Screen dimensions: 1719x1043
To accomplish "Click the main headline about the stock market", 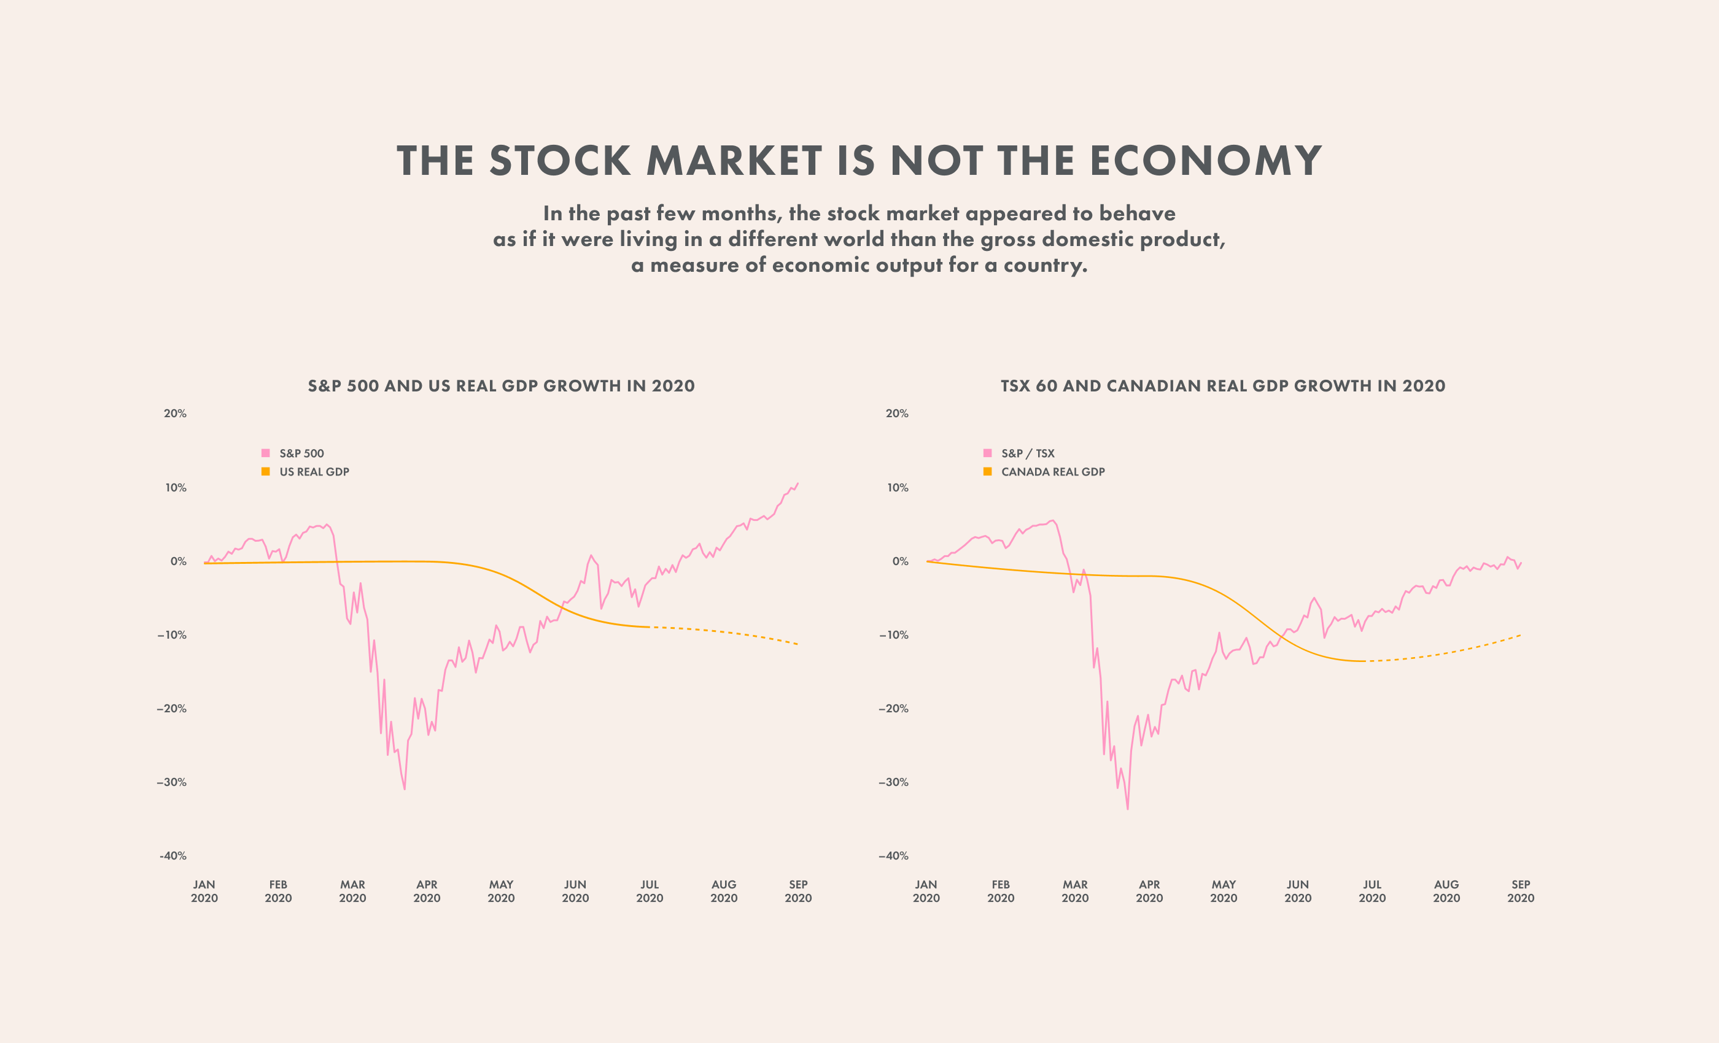I will [859, 160].
